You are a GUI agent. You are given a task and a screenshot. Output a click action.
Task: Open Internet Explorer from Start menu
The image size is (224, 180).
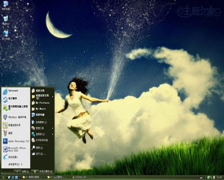click(x=16, y=91)
